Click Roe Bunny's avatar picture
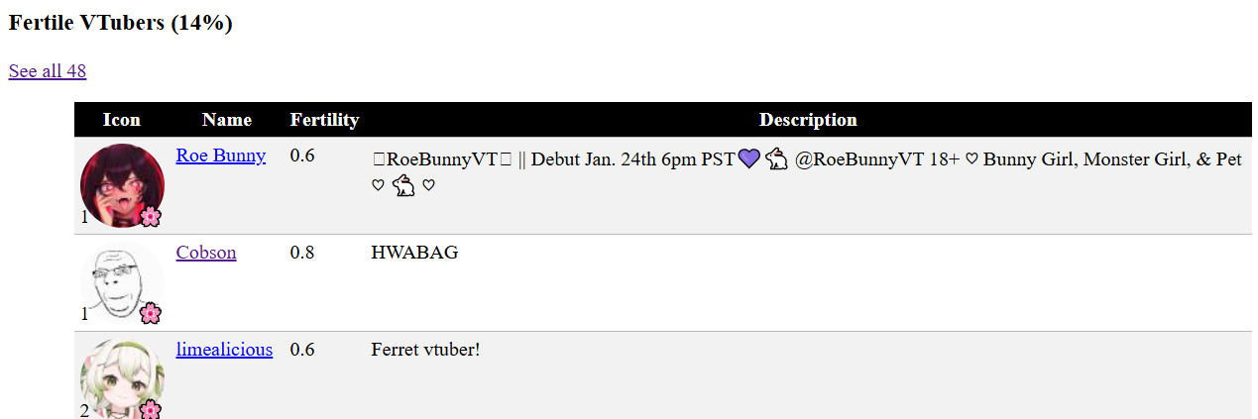Viewport: 1258px width, 419px height. click(x=121, y=183)
